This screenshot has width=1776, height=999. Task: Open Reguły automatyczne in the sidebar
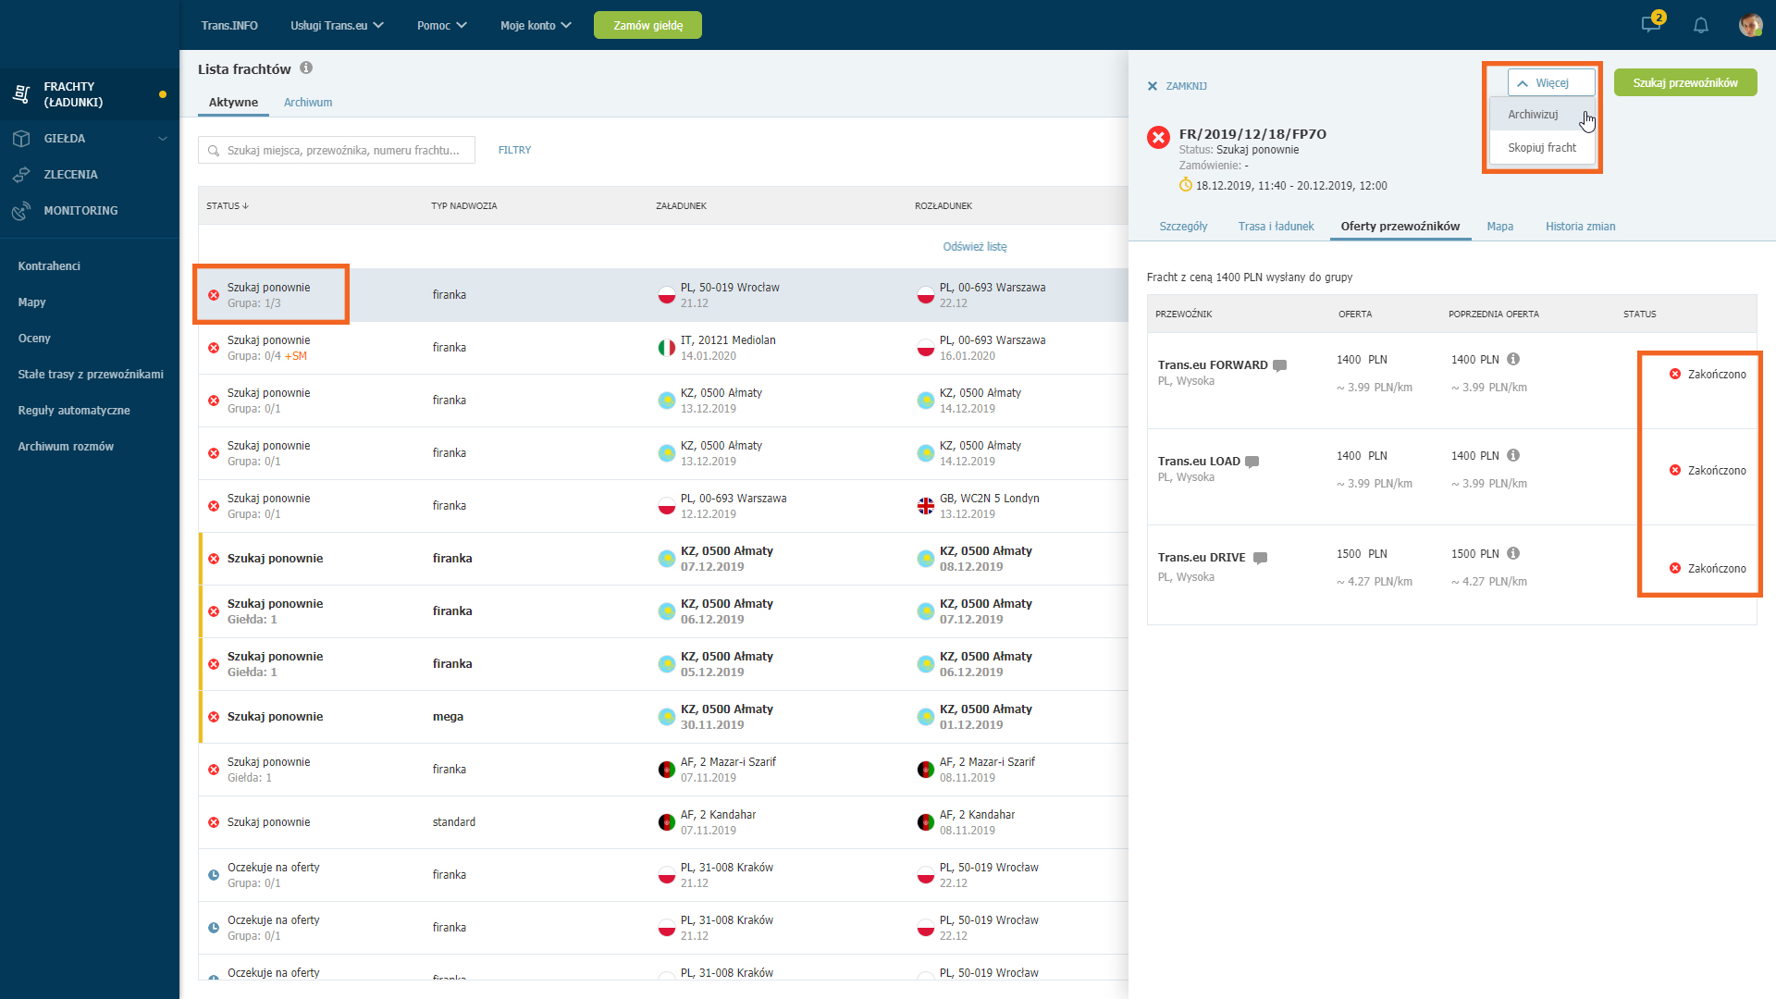[x=74, y=411]
